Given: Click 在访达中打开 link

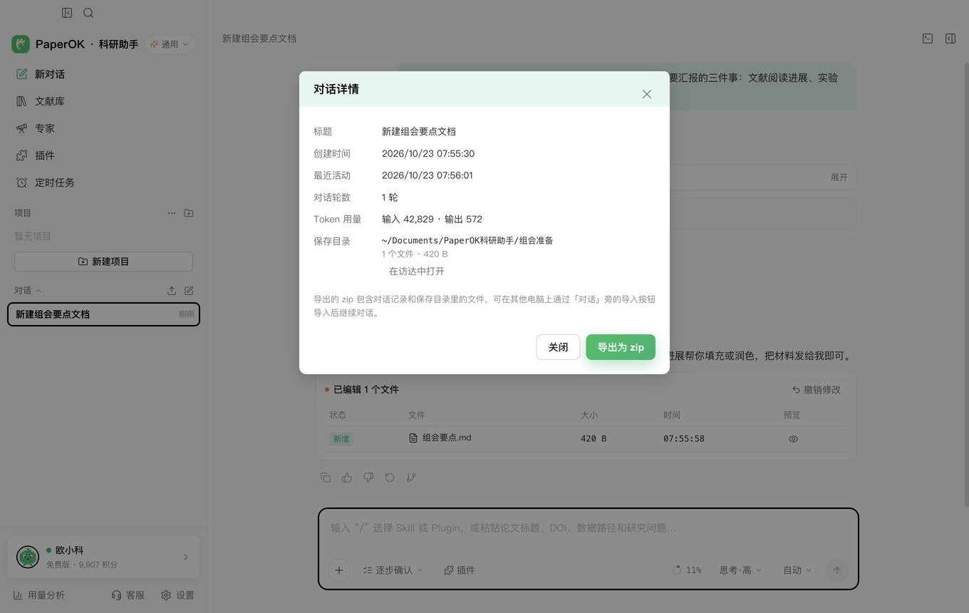Looking at the screenshot, I should point(416,272).
